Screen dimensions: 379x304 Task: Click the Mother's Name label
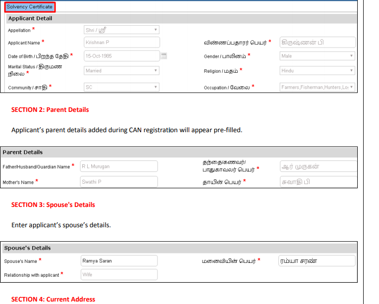tap(18, 182)
